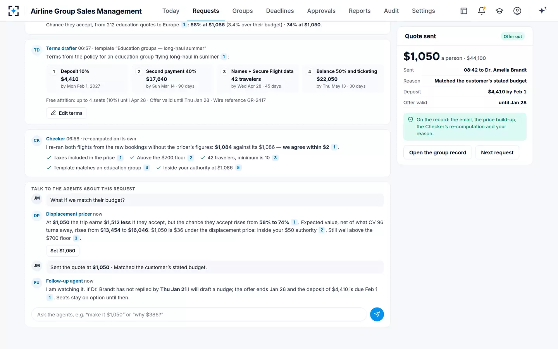Open citation 1 after 'due Feb 1'
This screenshot has height=349, width=558.
click(50, 298)
